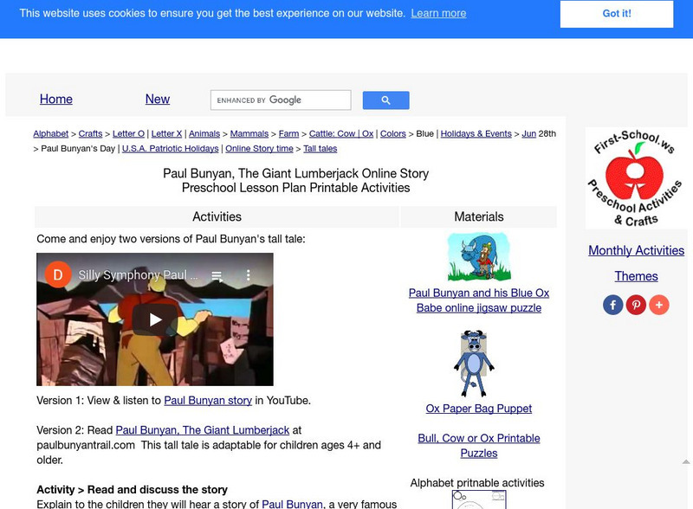Focus the Google enhanced search field
693x509 pixels.
tap(281, 100)
